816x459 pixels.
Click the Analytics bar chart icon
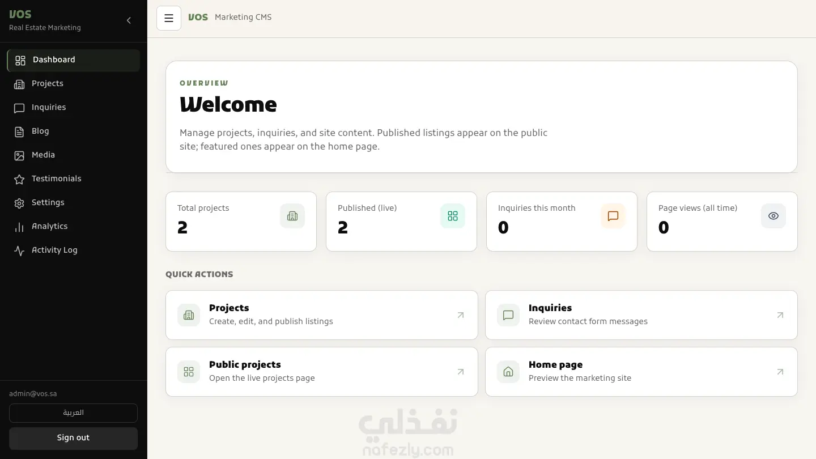point(19,227)
